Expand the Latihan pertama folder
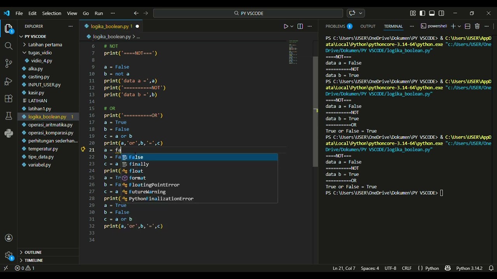497x279 pixels. (45, 45)
